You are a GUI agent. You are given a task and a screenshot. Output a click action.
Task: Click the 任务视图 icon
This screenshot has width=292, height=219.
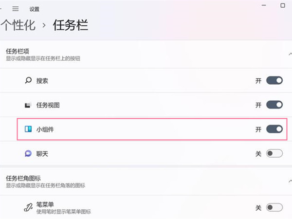(x=28, y=105)
